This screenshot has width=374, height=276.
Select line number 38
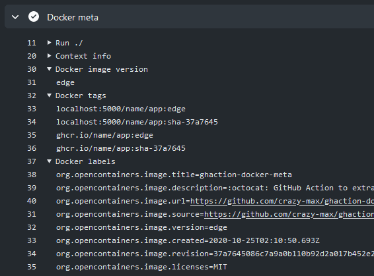pyautogui.click(x=32, y=175)
